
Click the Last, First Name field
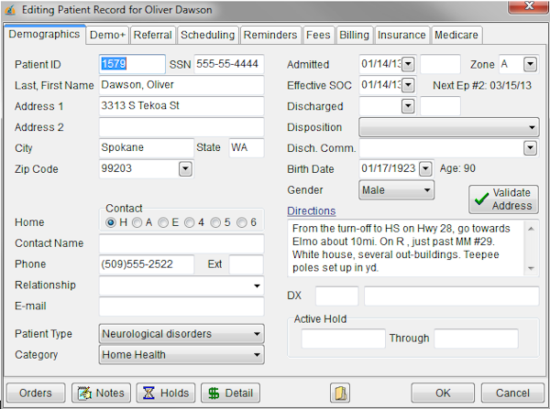click(x=181, y=85)
